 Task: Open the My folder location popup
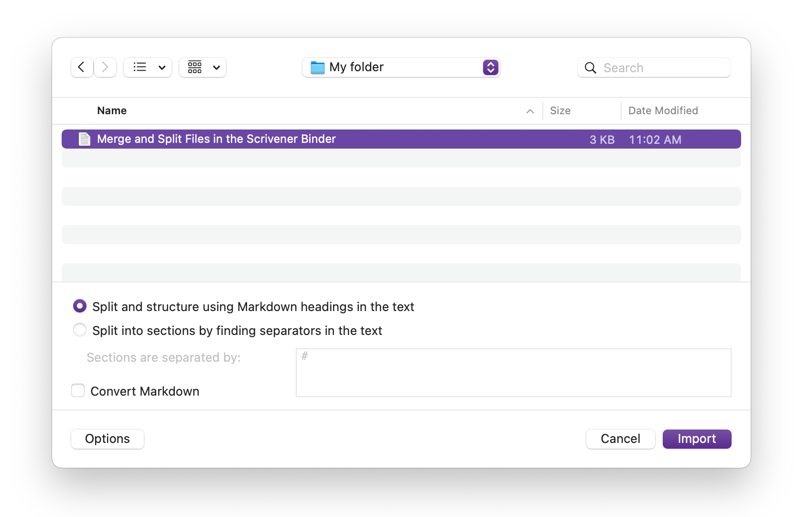(490, 67)
